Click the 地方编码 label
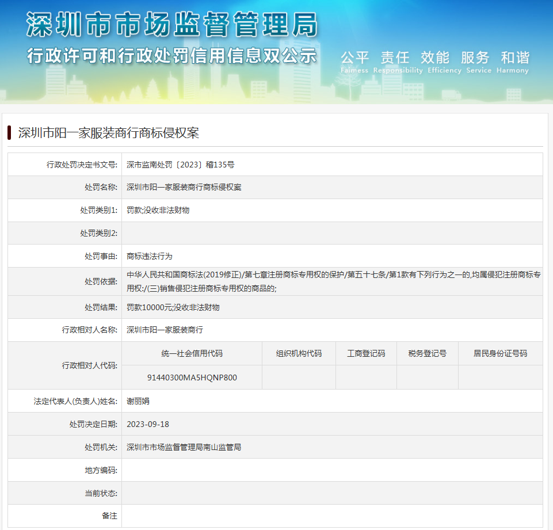The width and height of the screenshot is (553, 530). (x=101, y=470)
